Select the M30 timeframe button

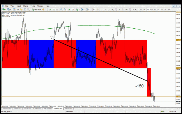pos(151,10)
